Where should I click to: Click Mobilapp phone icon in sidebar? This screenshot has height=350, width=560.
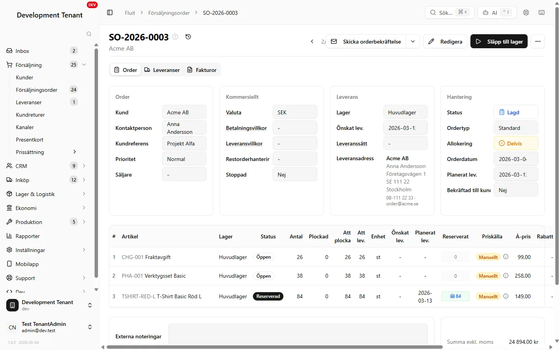point(9,264)
